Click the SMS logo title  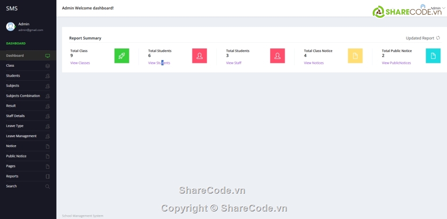pyautogui.click(x=12, y=8)
